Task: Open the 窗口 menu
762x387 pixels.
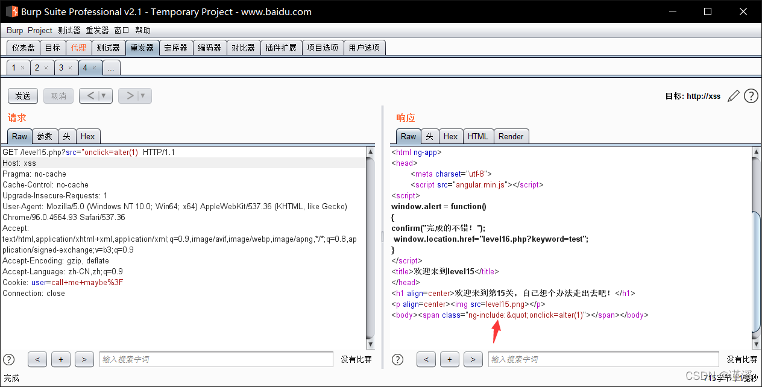Action: [x=122, y=30]
